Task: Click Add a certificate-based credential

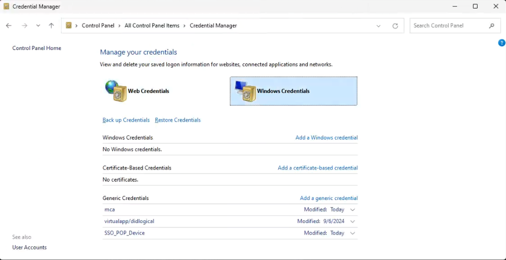Action: 318,168
